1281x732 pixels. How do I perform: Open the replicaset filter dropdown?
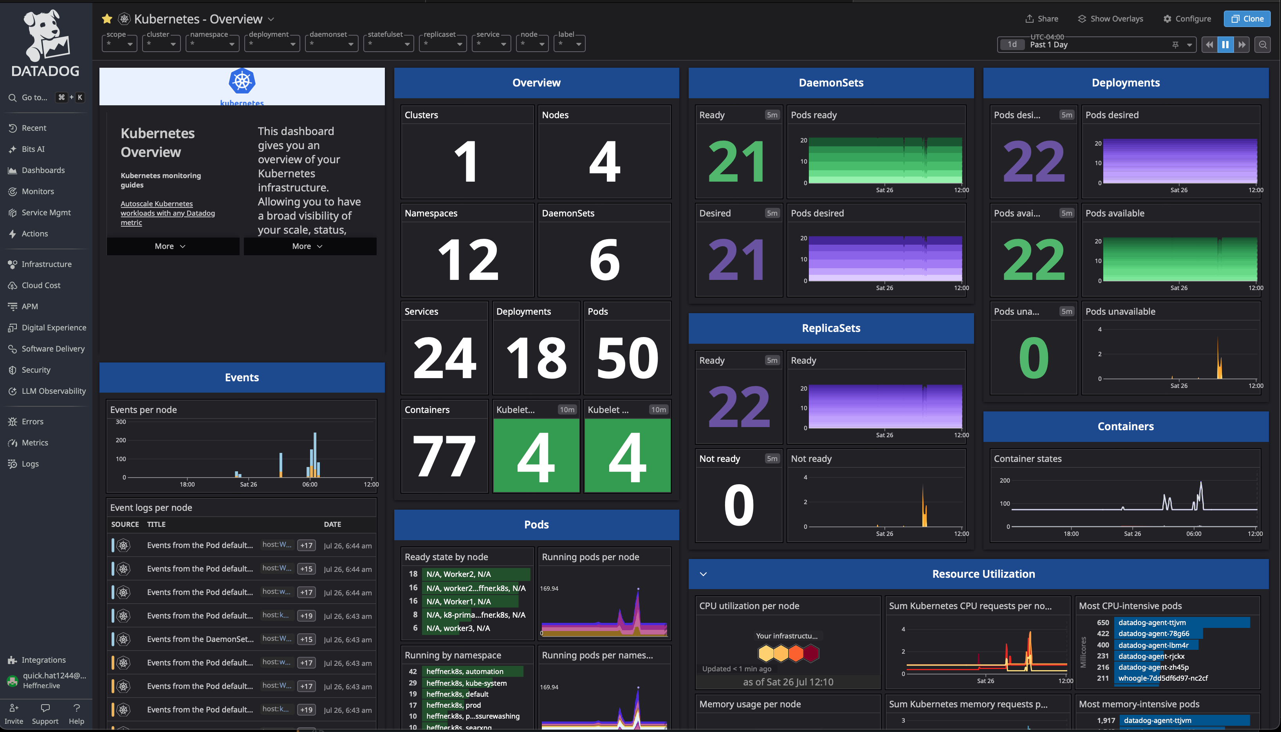(443, 44)
